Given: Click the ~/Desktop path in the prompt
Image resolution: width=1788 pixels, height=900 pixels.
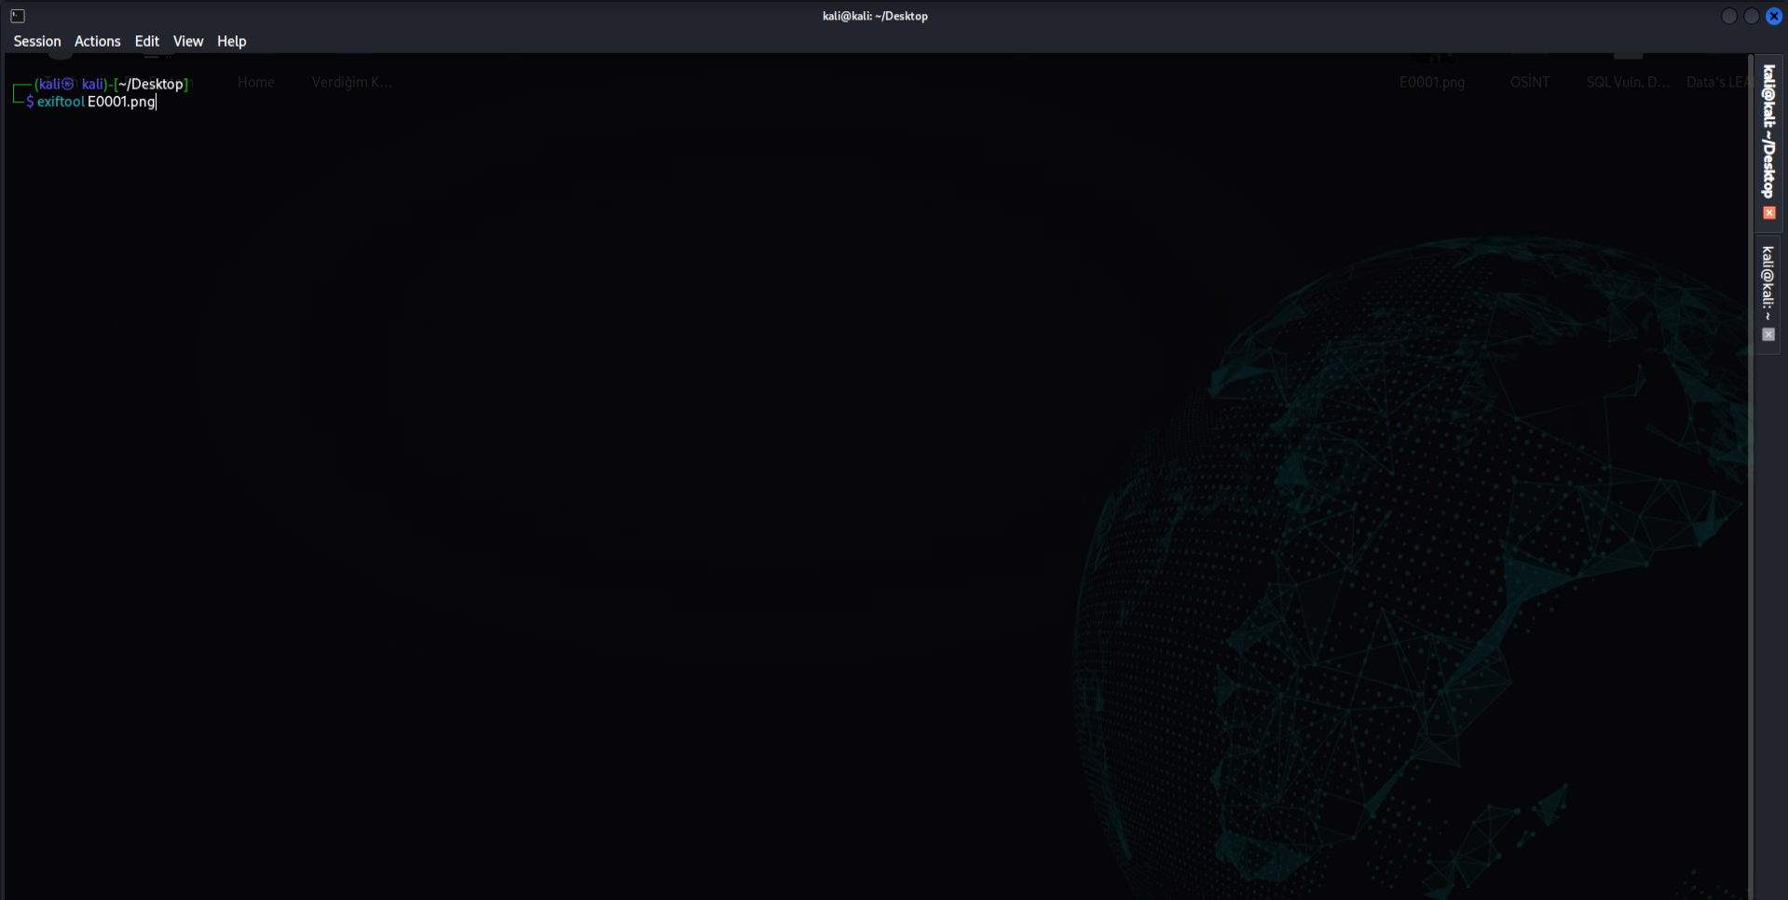Looking at the screenshot, I should pos(151,84).
